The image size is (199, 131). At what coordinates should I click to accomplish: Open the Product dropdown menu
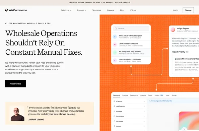point(82,10)
